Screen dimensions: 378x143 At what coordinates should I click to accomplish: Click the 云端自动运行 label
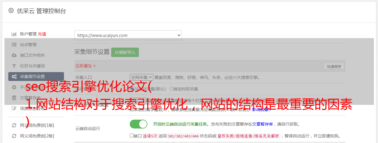(88, 129)
